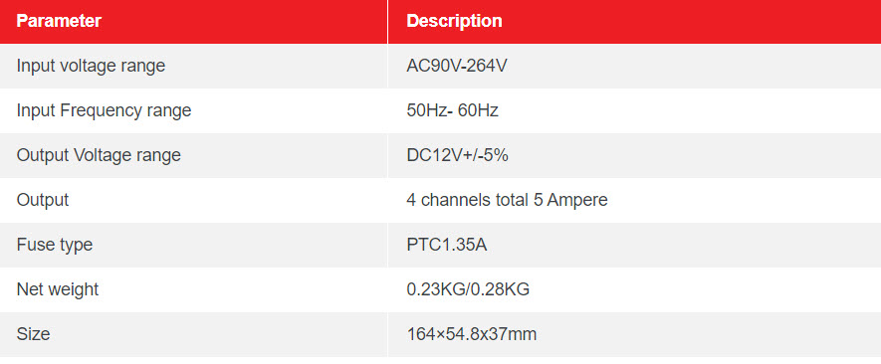Select the Input voltage range label

(x=91, y=67)
